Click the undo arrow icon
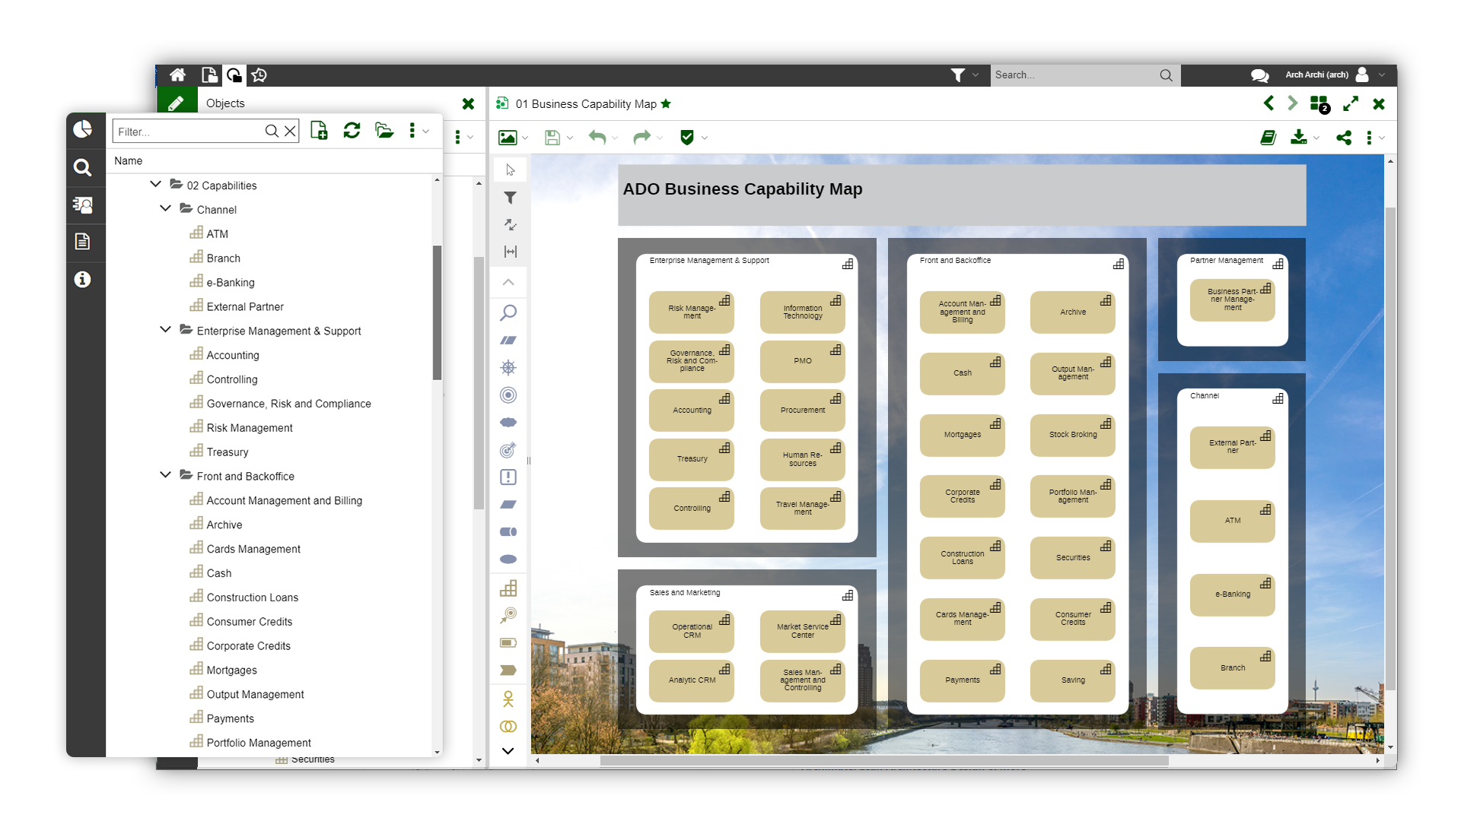This screenshot has height=821, width=1461. click(x=597, y=138)
